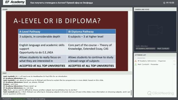178x100 pixels.
Task: Click the Camera and Voice panel header
Action: pyautogui.click(x=155, y=9)
